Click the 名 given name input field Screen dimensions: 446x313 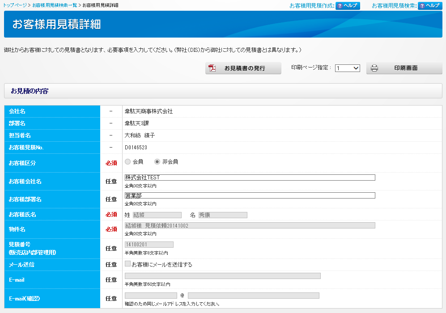(223, 215)
